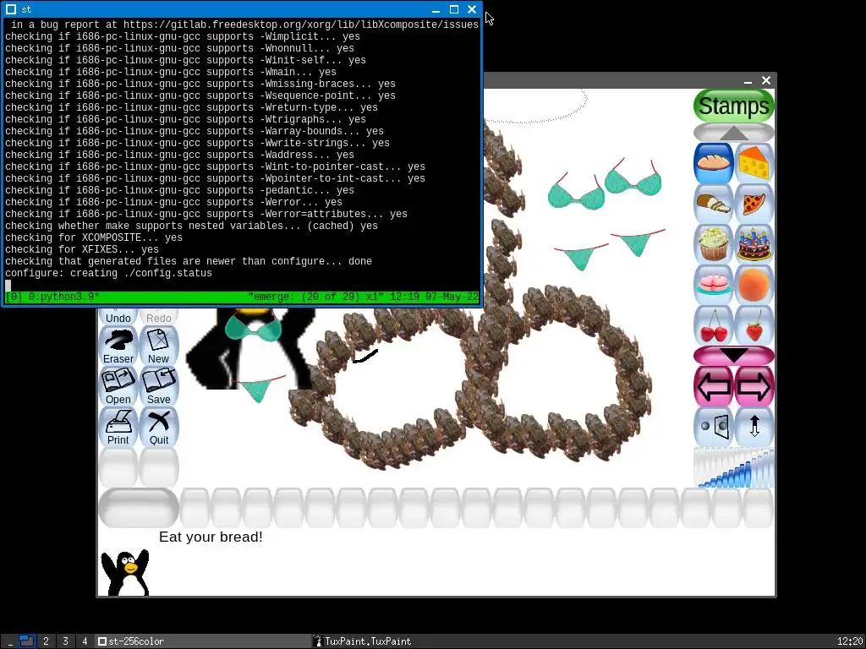Switch to workspace 4
This screenshot has height=649, width=866.
coord(85,641)
